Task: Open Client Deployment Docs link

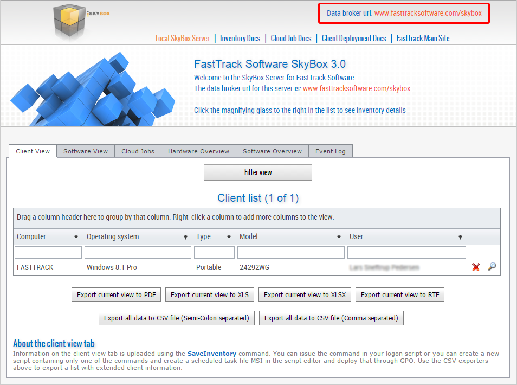Action: point(354,39)
